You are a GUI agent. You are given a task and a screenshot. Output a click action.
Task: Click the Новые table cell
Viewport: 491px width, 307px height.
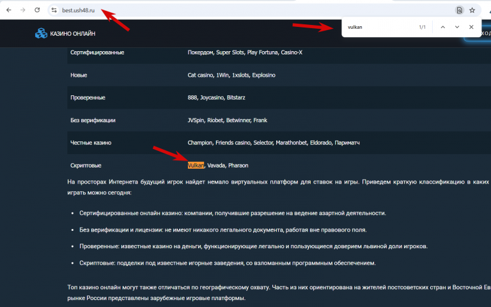pyautogui.click(x=79, y=75)
